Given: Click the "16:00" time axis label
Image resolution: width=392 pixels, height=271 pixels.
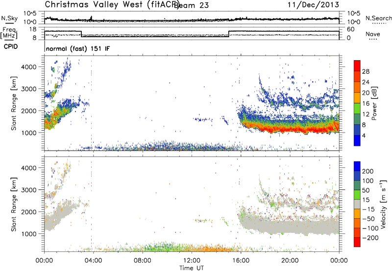Looking at the screenshot, I should [241, 261].
